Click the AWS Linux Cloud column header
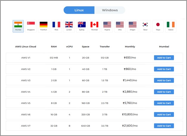 26,47
